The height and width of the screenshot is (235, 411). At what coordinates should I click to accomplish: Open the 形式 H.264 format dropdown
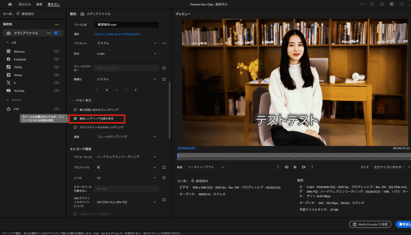(127, 54)
